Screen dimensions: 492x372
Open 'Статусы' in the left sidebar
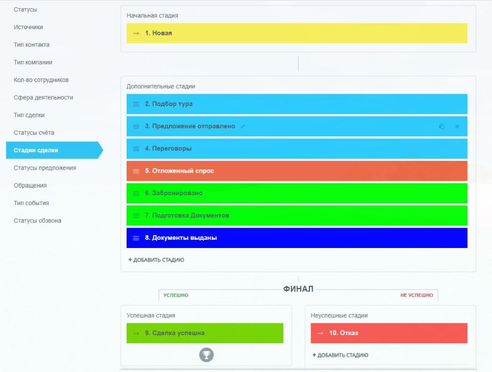[25, 10]
